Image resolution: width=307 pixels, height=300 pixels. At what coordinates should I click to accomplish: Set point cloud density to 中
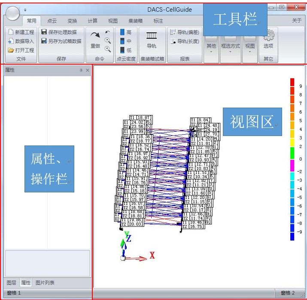tap(125, 41)
